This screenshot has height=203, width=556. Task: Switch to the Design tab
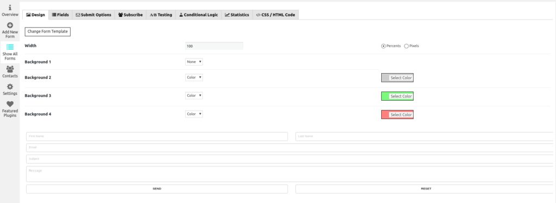pyautogui.click(x=36, y=15)
